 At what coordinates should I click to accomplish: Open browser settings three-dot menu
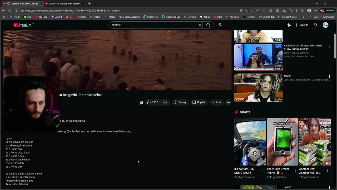pyautogui.click(x=315, y=11)
